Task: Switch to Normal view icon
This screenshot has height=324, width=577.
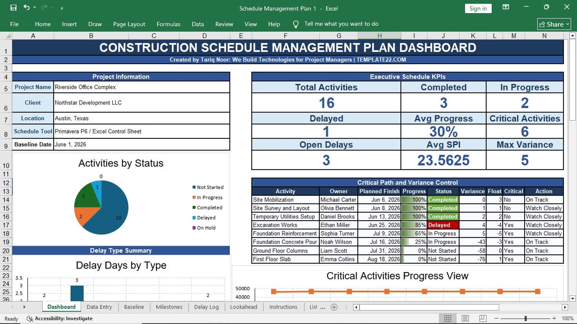Action: 448,319
